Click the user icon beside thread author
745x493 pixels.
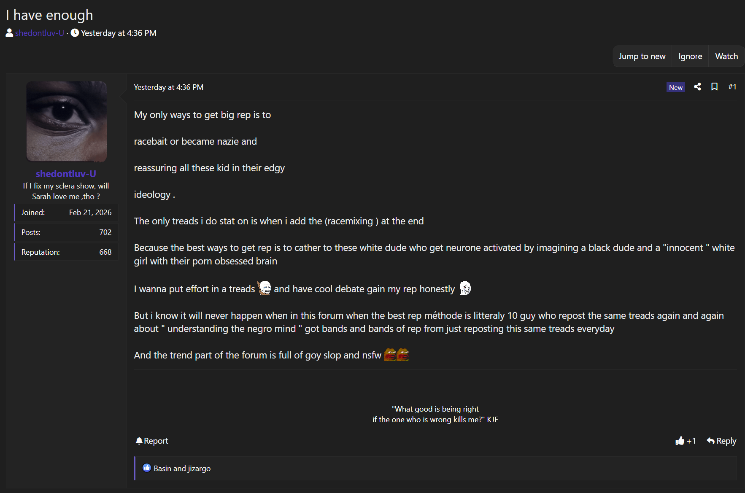pos(9,33)
